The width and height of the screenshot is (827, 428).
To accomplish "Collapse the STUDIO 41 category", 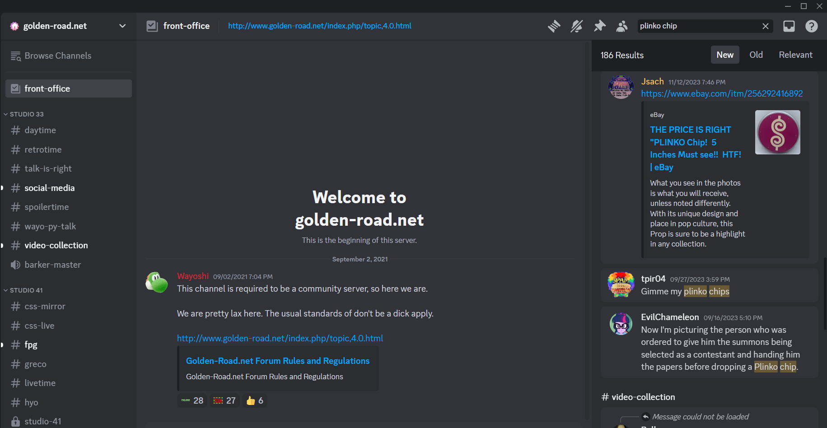I will tap(26, 290).
